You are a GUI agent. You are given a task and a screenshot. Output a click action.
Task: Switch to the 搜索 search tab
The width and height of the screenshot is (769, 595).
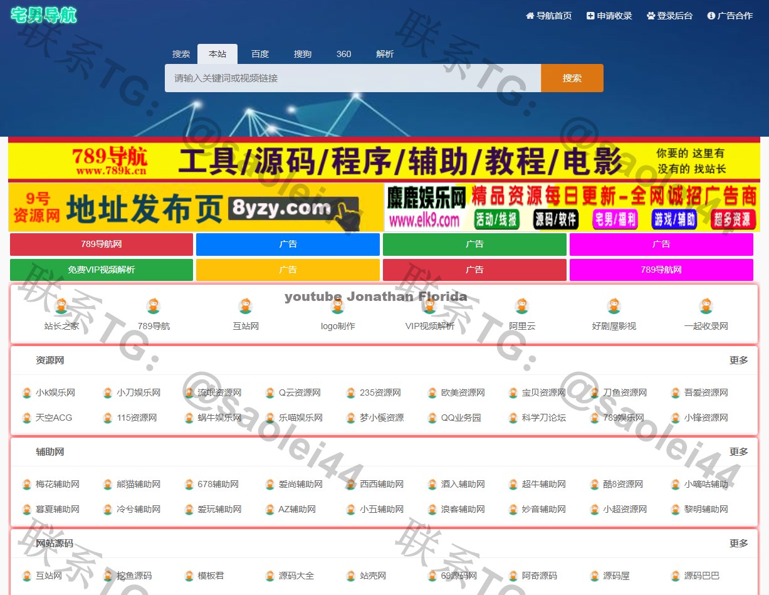(181, 54)
